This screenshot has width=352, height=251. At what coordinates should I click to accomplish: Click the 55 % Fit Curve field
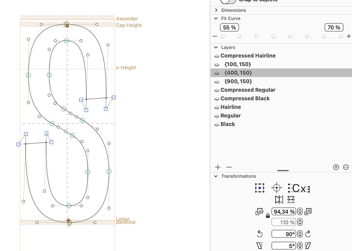(230, 27)
